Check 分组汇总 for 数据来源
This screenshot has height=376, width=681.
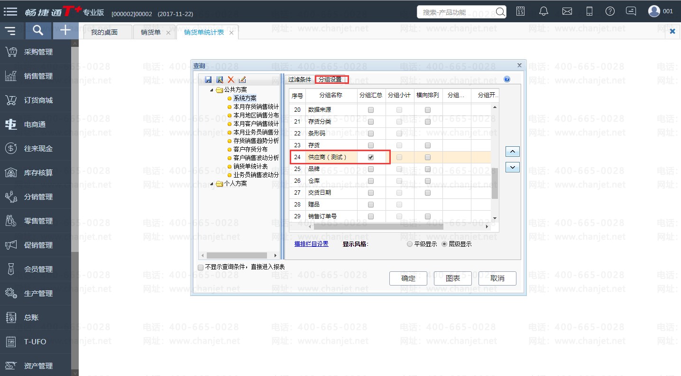pos(371,110)
